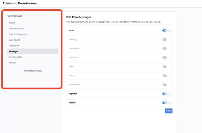Click Add a New Group
This screenshot has width=202, height=133.
click(33, 71)
